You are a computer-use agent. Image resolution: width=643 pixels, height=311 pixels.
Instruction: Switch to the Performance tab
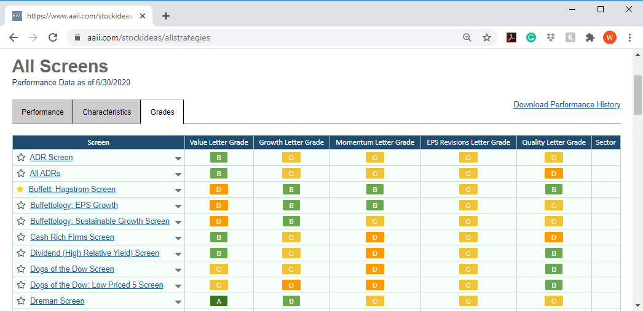[42, 112]
